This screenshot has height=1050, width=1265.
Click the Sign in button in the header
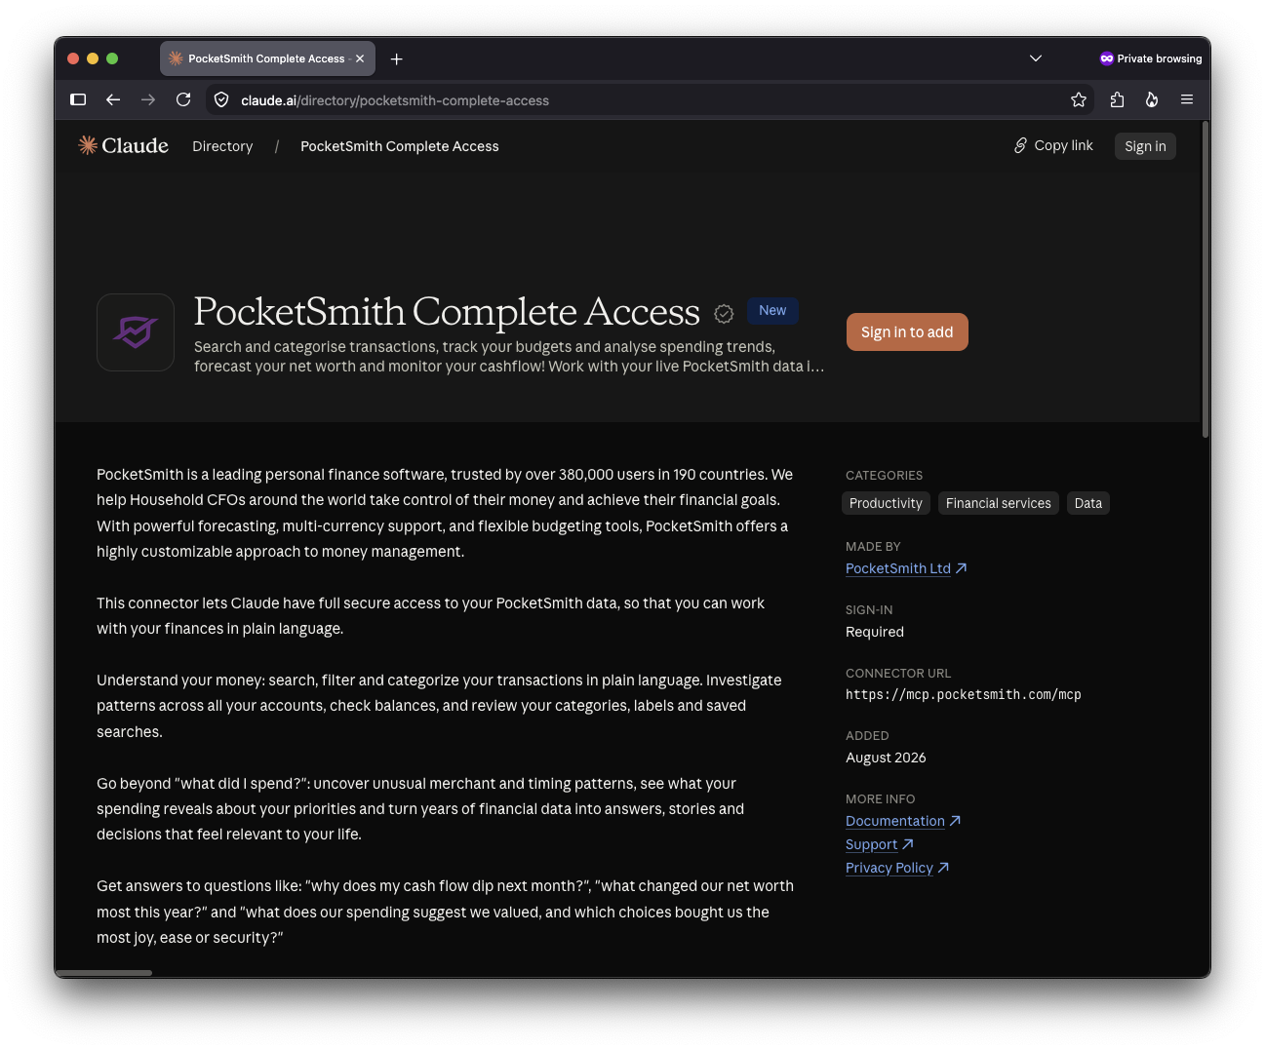(x=1145, y=146)
